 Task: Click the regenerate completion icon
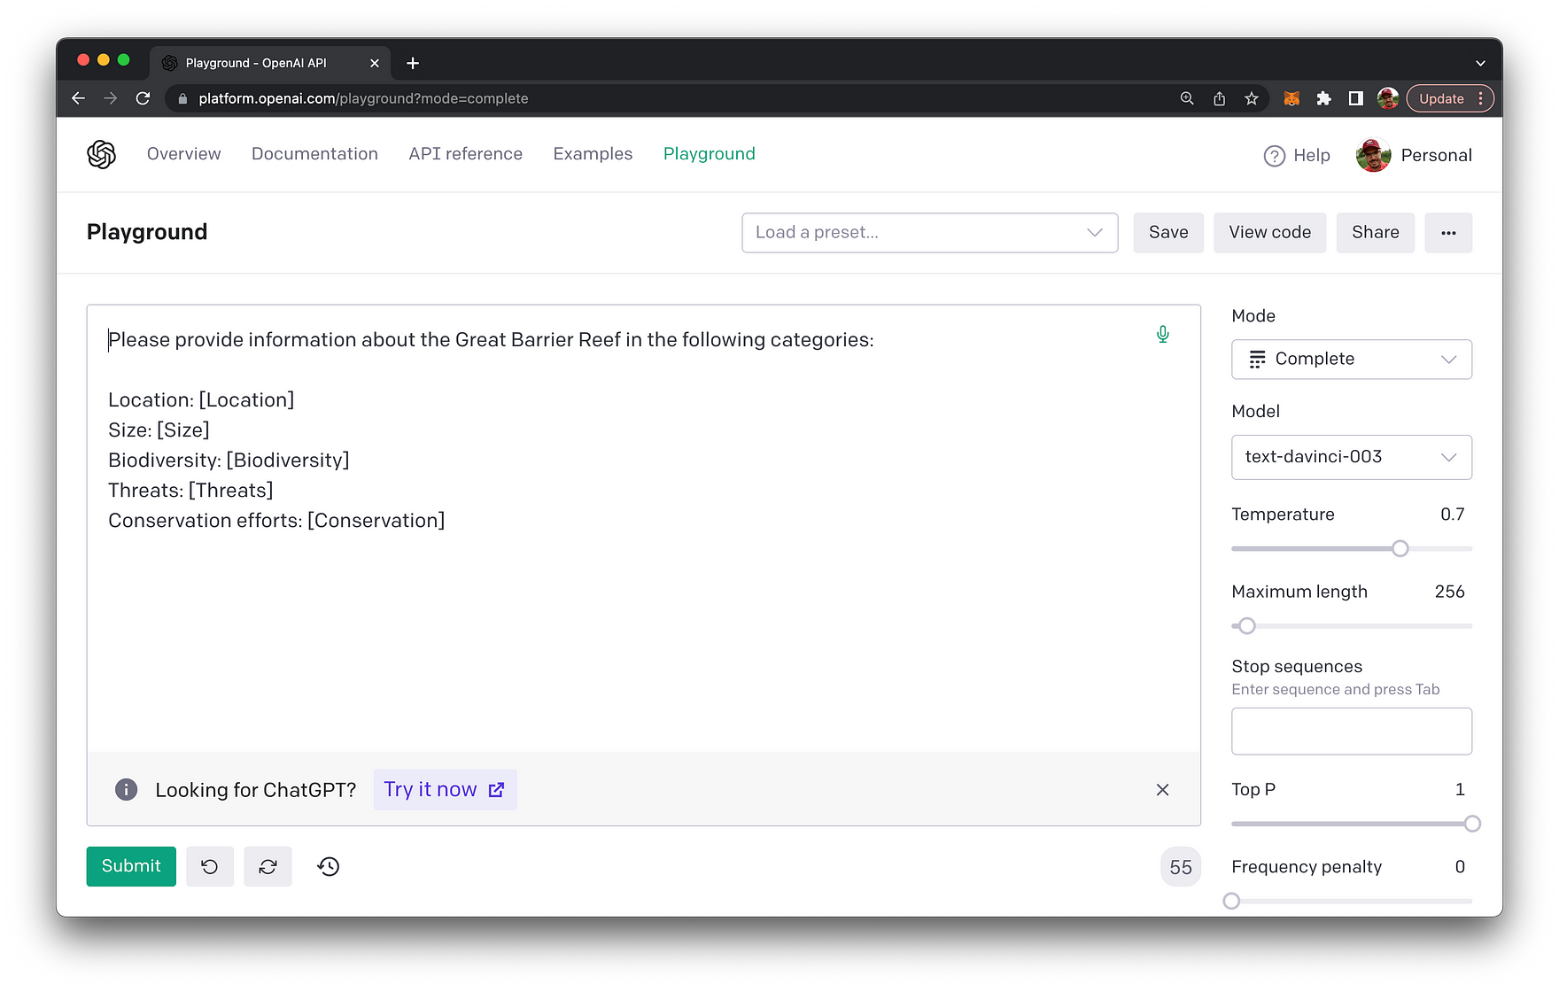click(268, 867)
